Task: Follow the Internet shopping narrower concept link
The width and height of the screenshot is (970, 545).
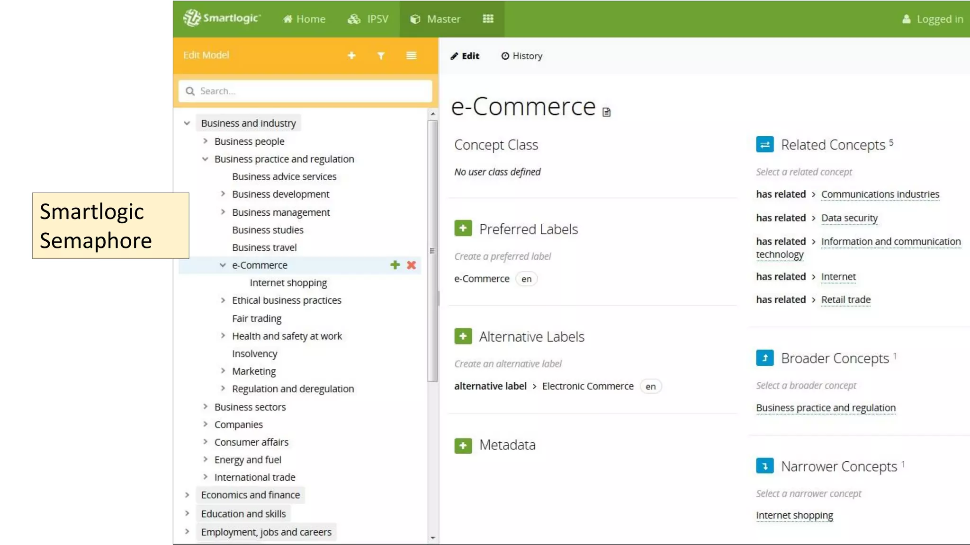Action: (x=794, y=515)
